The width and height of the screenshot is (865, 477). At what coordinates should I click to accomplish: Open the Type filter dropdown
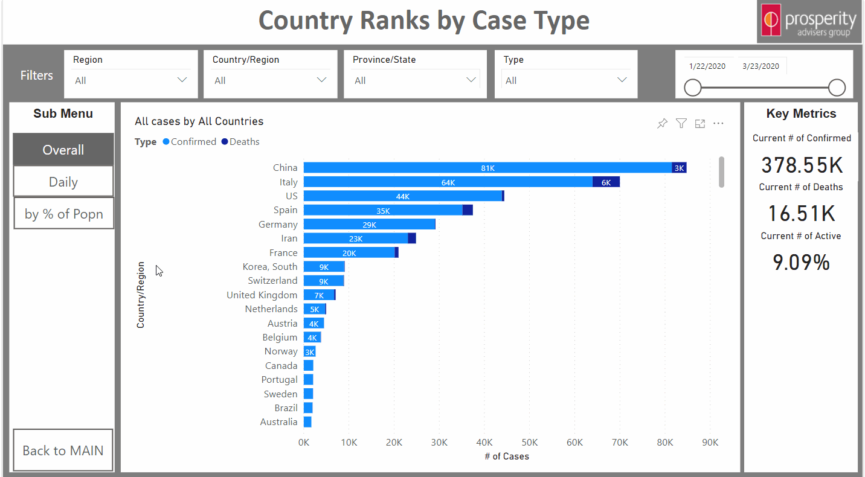pos(622,80)
